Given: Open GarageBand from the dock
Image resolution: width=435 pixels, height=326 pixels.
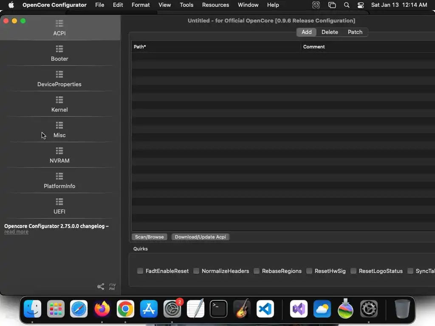Looking at the screenshot, I should pos(242,309).
